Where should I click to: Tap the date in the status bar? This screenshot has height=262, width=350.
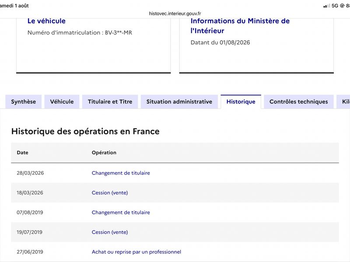[14, 6]
